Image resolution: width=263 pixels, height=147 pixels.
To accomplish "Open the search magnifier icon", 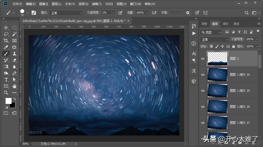I will 247,13.
